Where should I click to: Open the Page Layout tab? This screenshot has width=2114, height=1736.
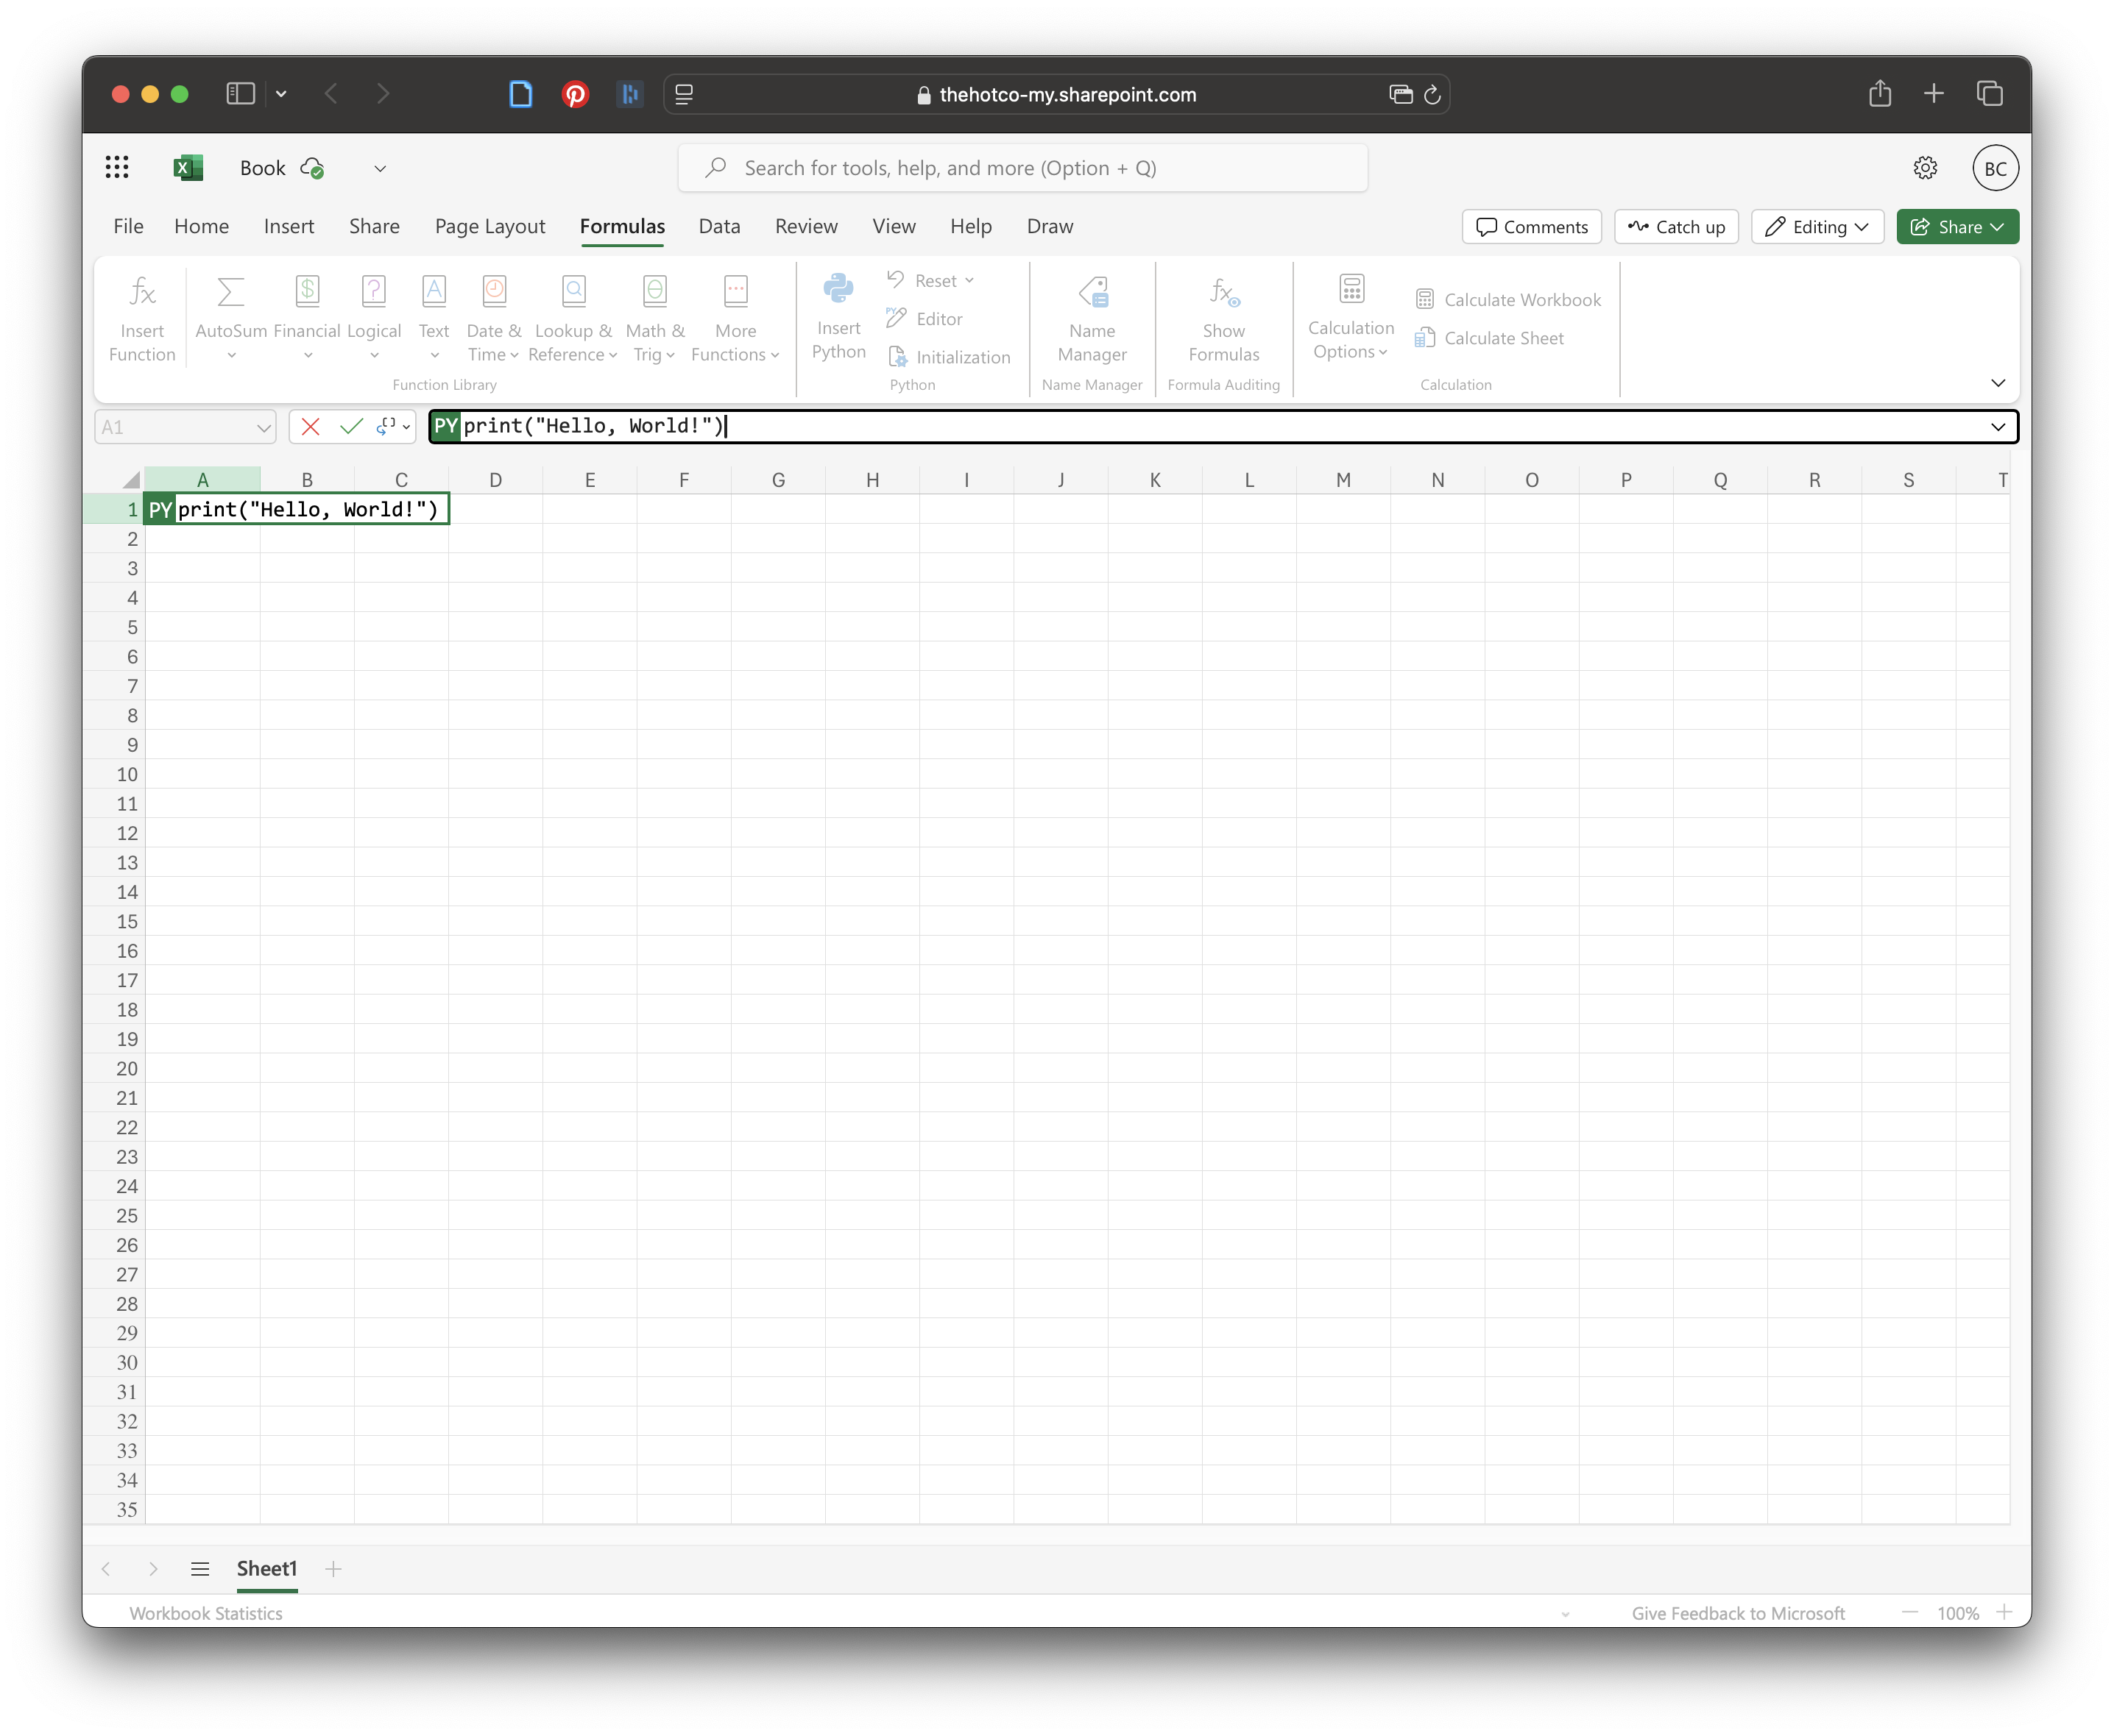489,227
